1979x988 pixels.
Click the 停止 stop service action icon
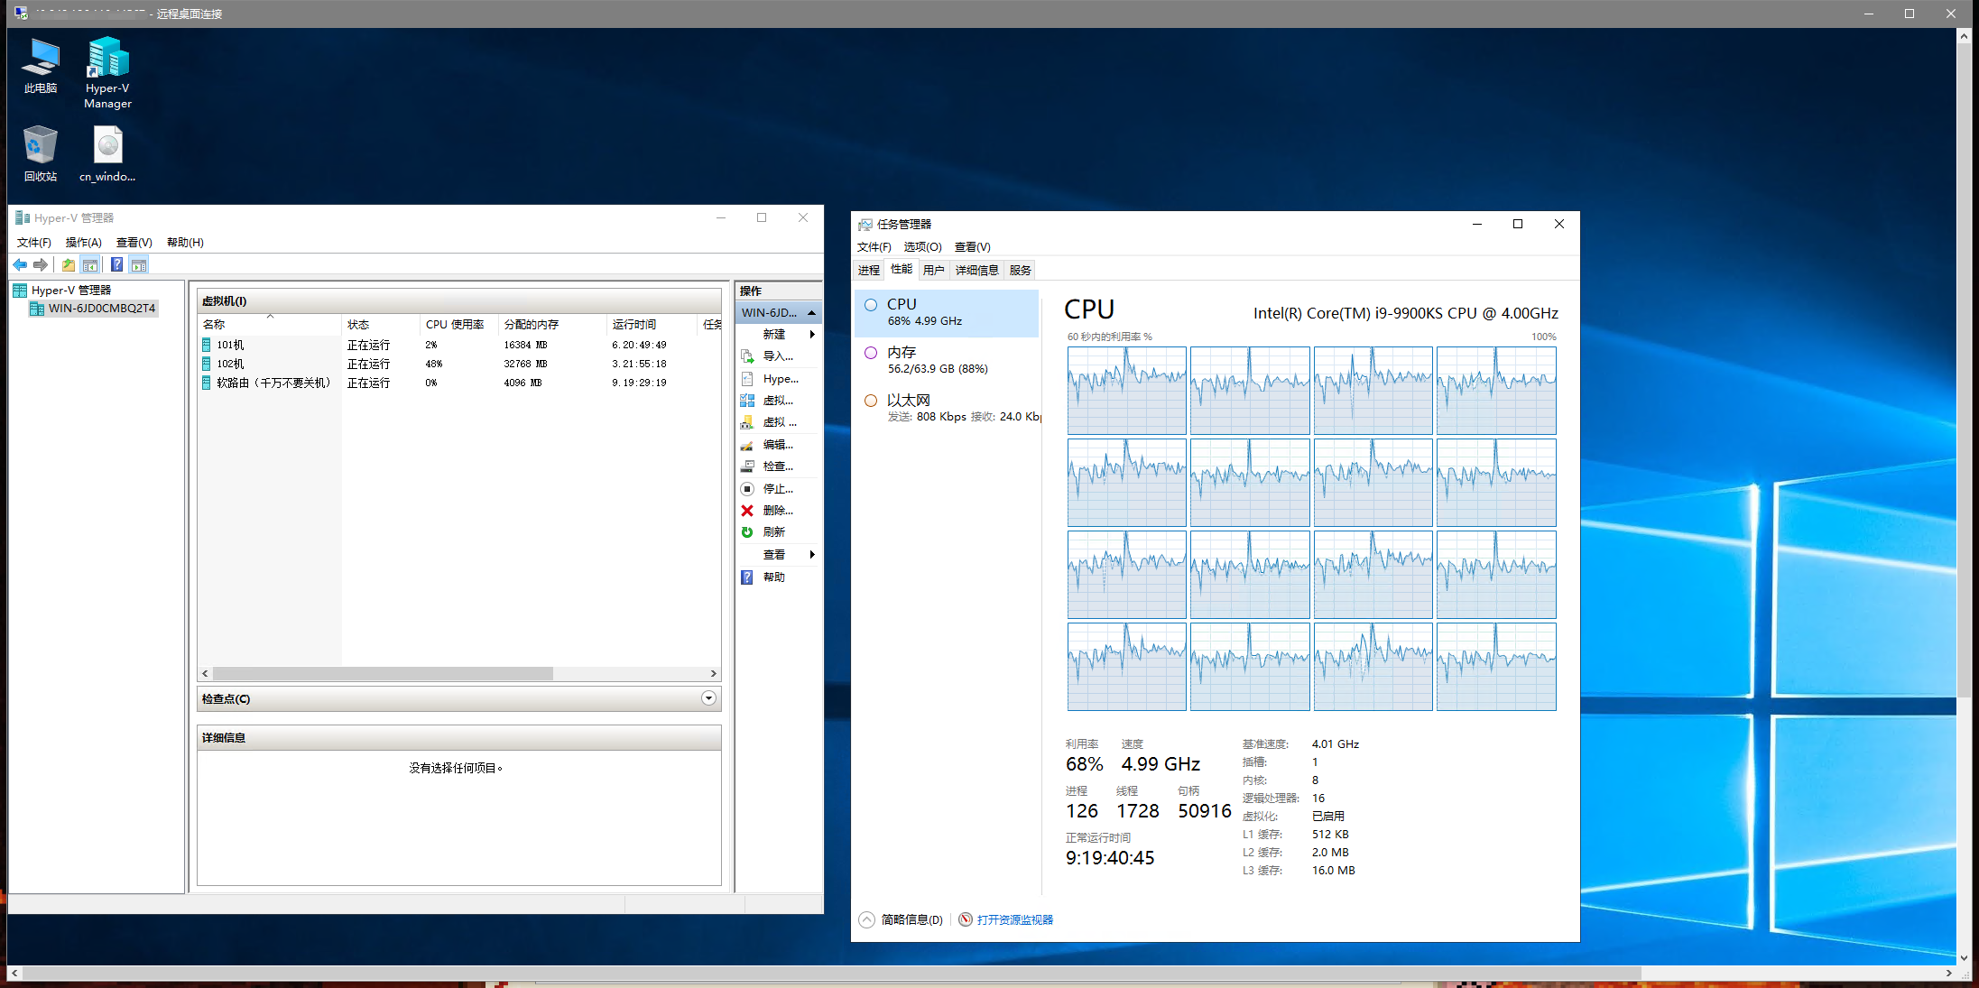coord(747,489)
